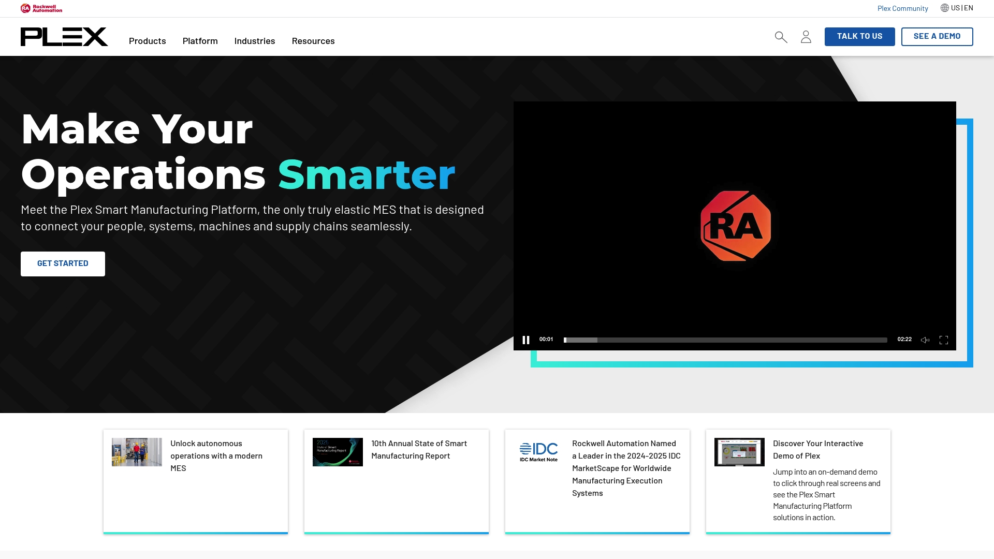This screenshot has height=559, width=994.
Task: Click the user account icon
Action: 806,37
